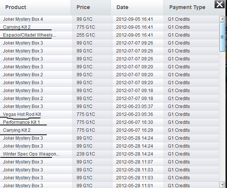The width and height of the screenshot is (227, 188).
Task: Click the date 2012-05-28 11:01
Action: pos(135,185)
